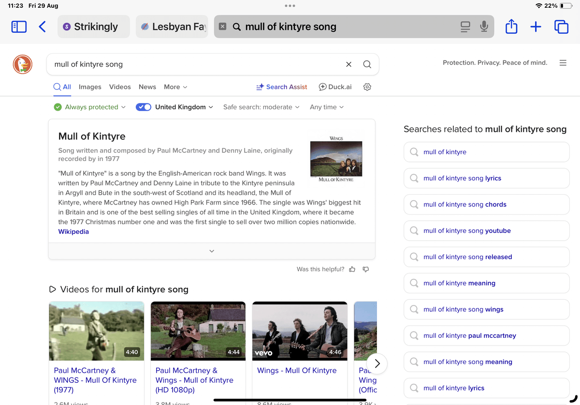Search related 'mull of kintyre song chords'

click(487, 204)
